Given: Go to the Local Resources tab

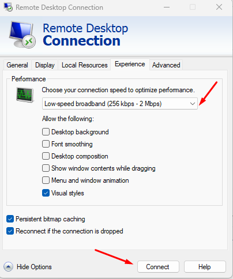Looking at the screenshot, I should (84, 65).
